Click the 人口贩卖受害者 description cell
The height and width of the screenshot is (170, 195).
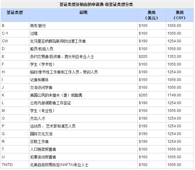tap(83, 149)
